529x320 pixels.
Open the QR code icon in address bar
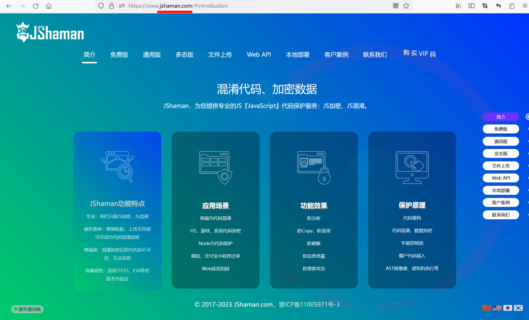click(x=396, y=6)
